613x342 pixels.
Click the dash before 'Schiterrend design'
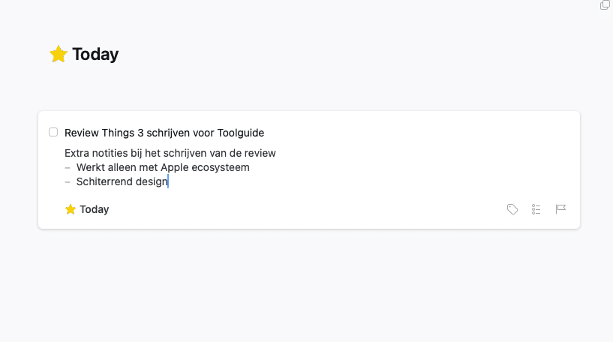click(x=68, y=182)
